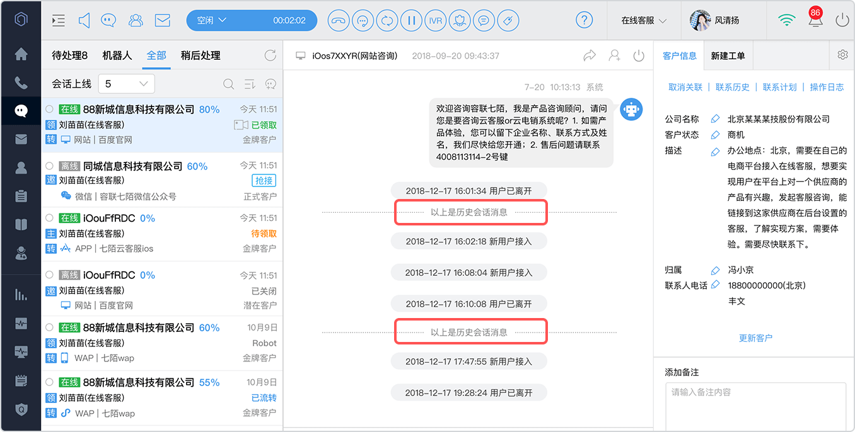Click the pause call icon
The height and width of the screenshot is (432, 855).
click(411, 20)
